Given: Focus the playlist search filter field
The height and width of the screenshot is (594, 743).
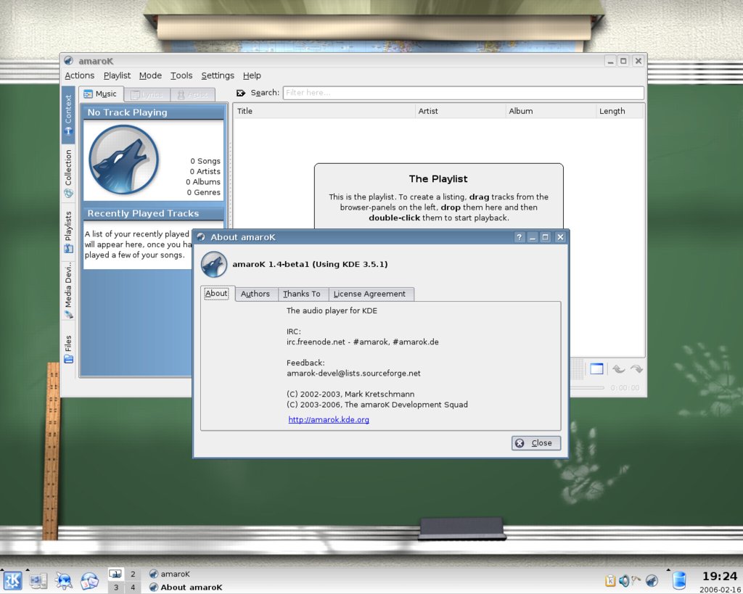Looking at the screenshot, I should pos(464,93).
